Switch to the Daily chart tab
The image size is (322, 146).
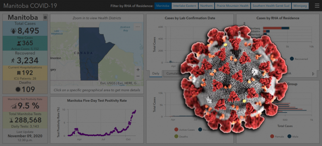click(156, 74)
